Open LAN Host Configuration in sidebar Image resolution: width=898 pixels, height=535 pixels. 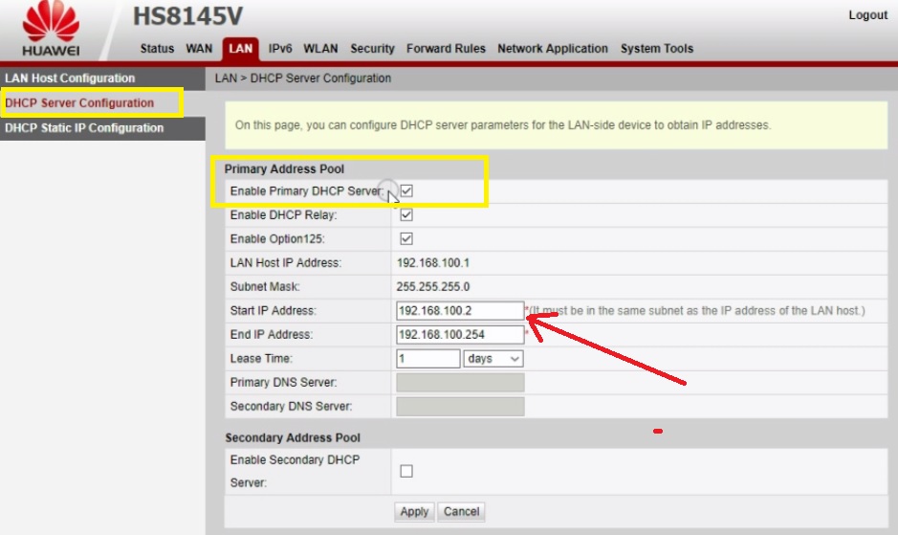tap(71, 78)
